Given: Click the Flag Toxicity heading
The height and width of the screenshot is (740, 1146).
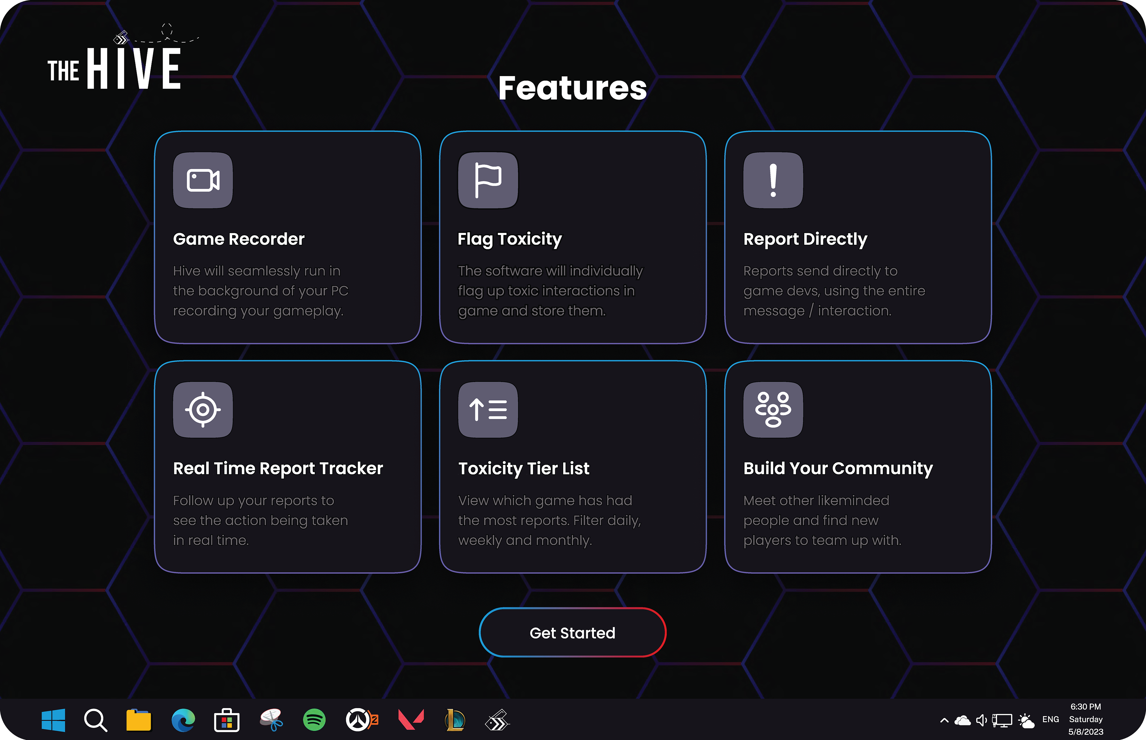Looking at the screenshot, I should tap(510, 239).
